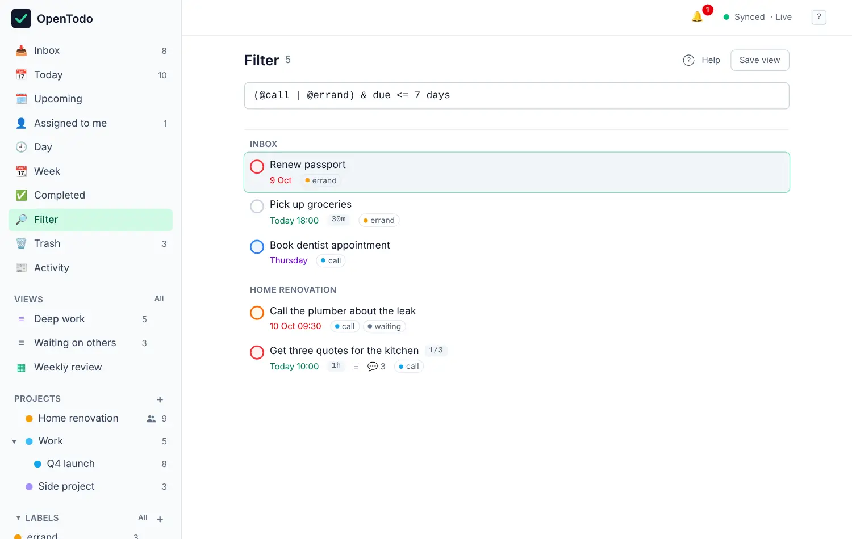Show All views link

point(159,298)
